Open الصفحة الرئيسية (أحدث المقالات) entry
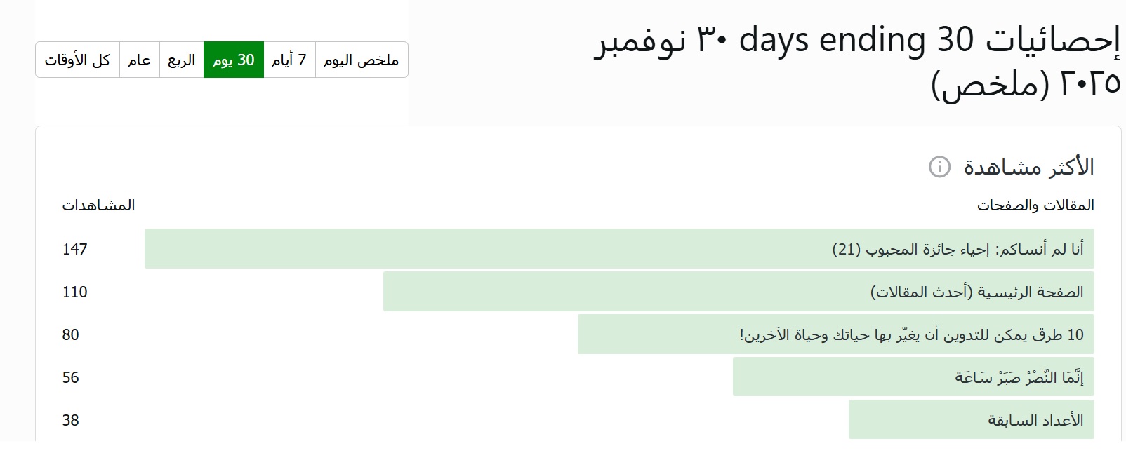This screenshot has height=467, width=1126. [x=976, y=292]
